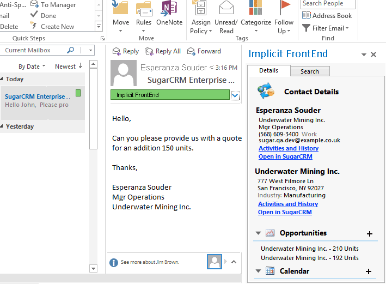Reply to the message

click(126, 51)
